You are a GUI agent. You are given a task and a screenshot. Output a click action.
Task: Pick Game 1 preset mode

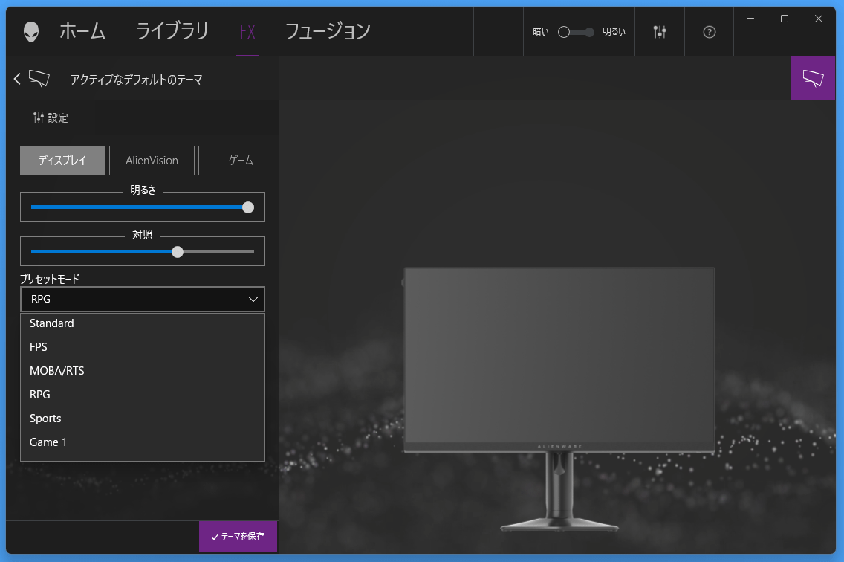point(143,442)
